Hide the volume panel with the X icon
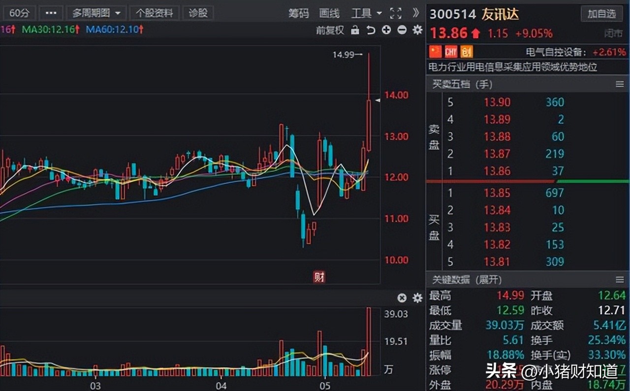 [402, 298]
